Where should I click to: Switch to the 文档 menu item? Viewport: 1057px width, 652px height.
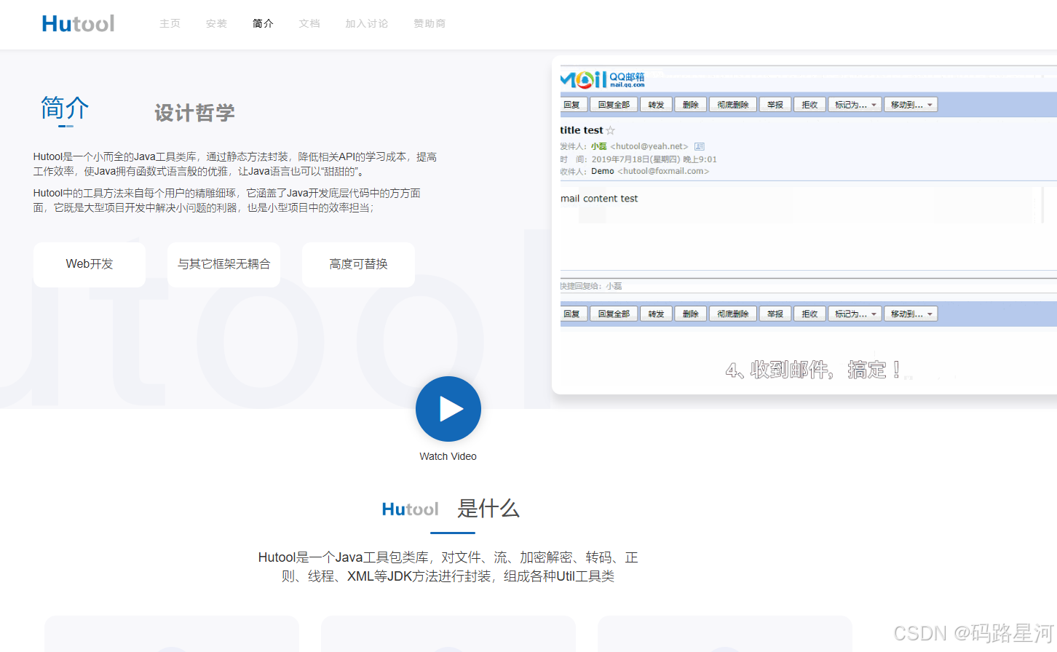(309, 23)
